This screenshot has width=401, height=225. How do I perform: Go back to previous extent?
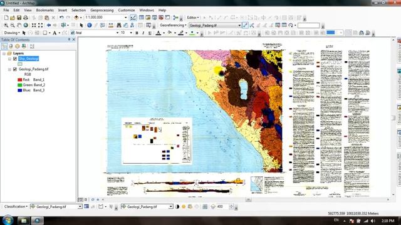click(48, 25)
